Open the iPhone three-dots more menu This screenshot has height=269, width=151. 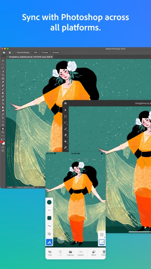[x=94, y=160]
